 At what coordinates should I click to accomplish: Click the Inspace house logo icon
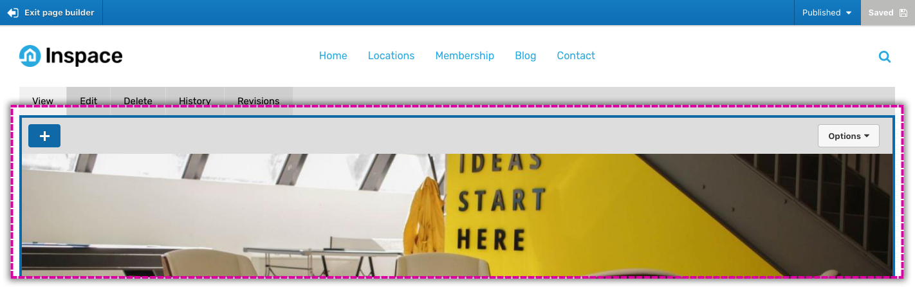pyautogui.click(x=30, y=56)
